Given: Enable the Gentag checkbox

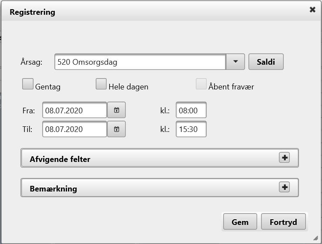Looking at the screenshot, I should click(28, 84).
